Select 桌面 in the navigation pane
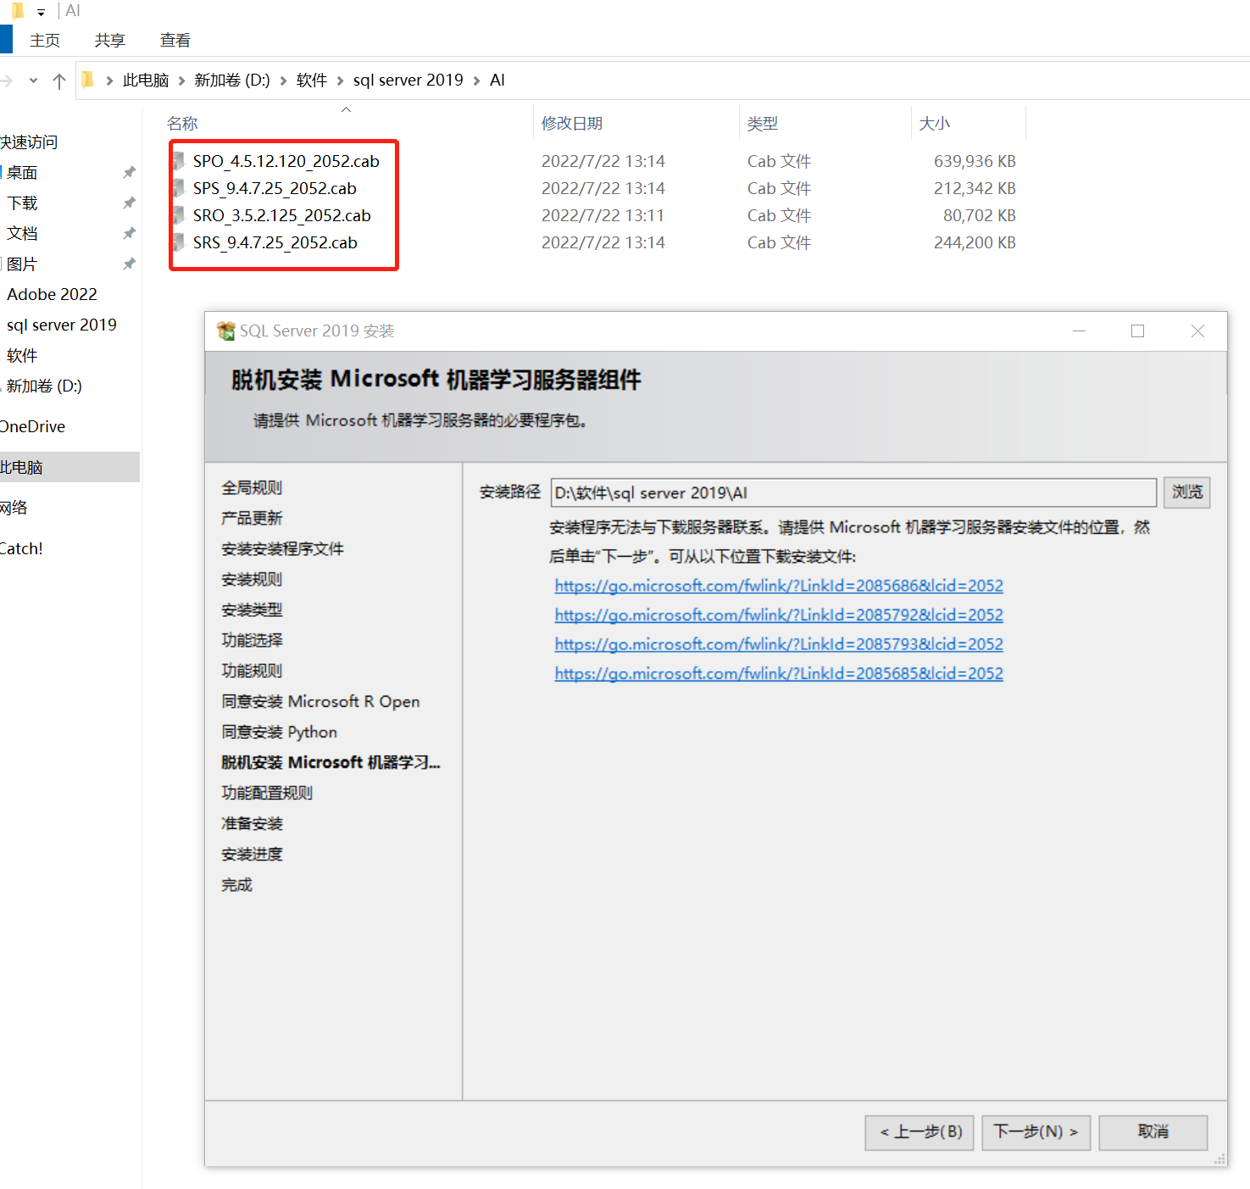1250x1189 pixels. pos(22,173)
